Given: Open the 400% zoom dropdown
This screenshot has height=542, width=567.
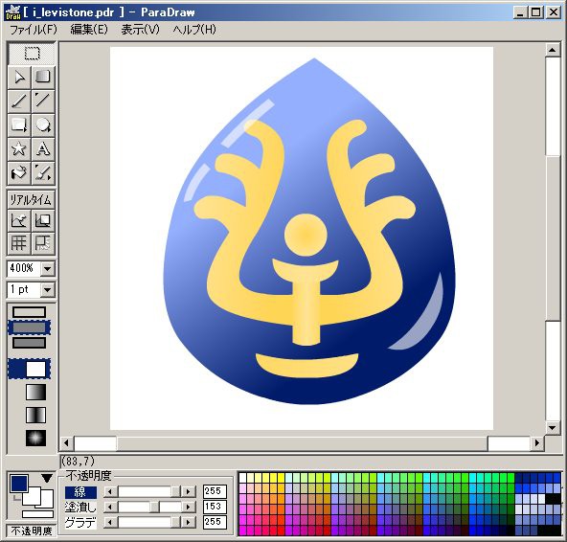Looking at the screenshot, I should click(x=47, y=269).
